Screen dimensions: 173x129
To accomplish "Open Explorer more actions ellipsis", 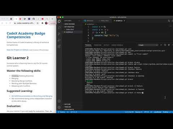I will [x=79, y=21].
